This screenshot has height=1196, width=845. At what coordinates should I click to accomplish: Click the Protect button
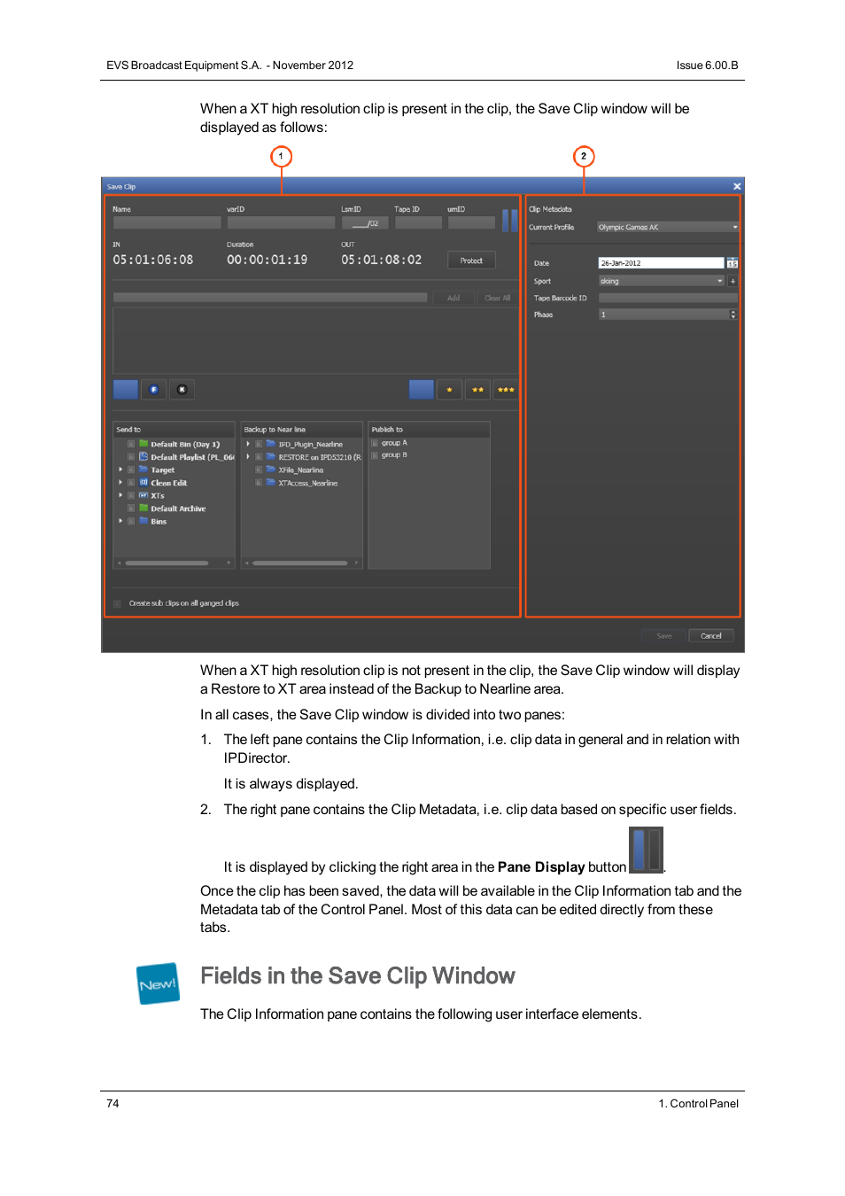click(x=471, y=260)
